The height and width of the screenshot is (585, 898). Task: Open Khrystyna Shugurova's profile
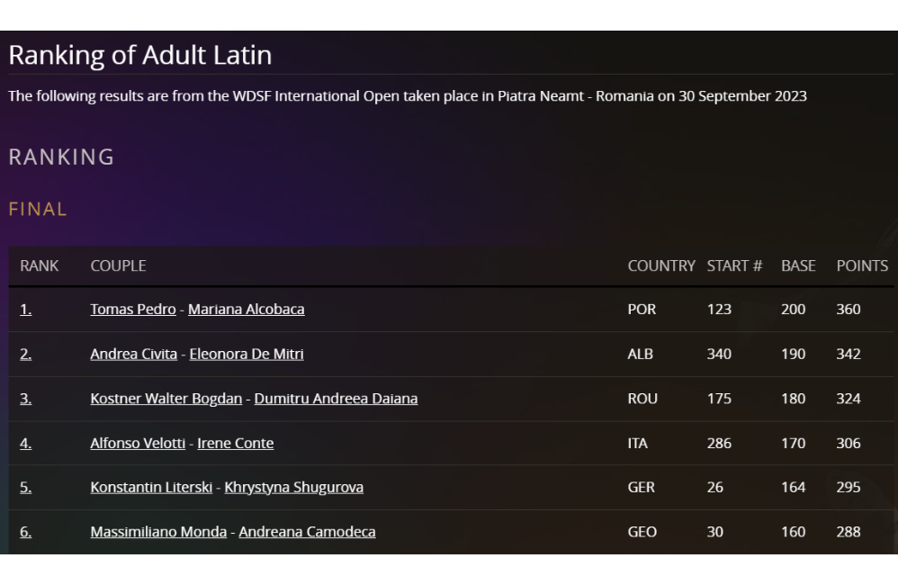point(293,487)
